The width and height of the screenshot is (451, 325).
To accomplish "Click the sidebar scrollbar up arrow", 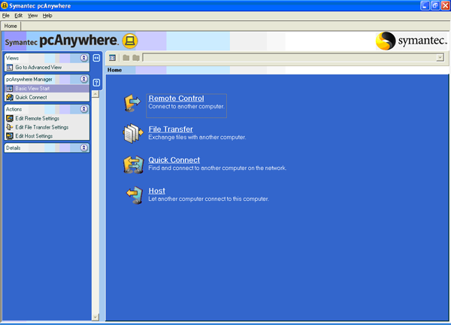I will point(95,94).
